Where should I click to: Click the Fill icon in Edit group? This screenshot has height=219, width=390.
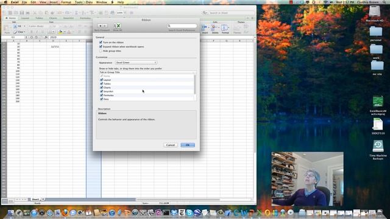coord(15,26)
